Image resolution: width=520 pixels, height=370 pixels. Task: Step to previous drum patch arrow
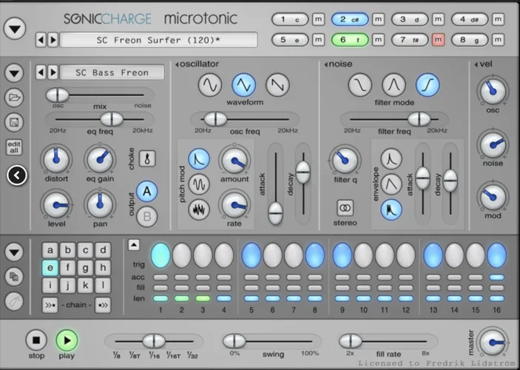point(41,73)
